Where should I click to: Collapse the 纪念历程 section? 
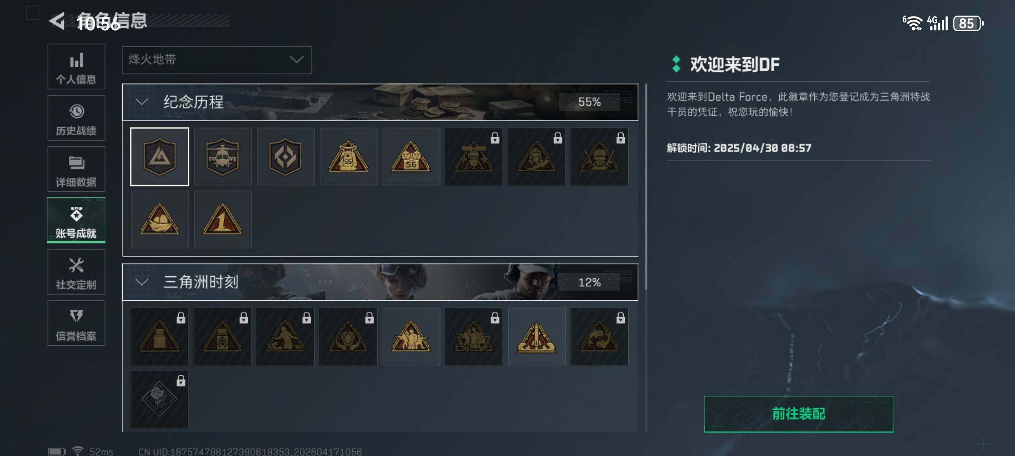tap(142, 102)
